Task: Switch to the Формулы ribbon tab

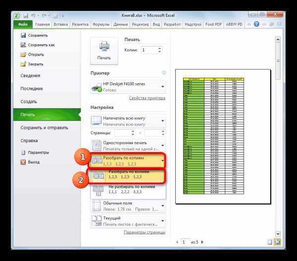Action: (x=101, y=24)
